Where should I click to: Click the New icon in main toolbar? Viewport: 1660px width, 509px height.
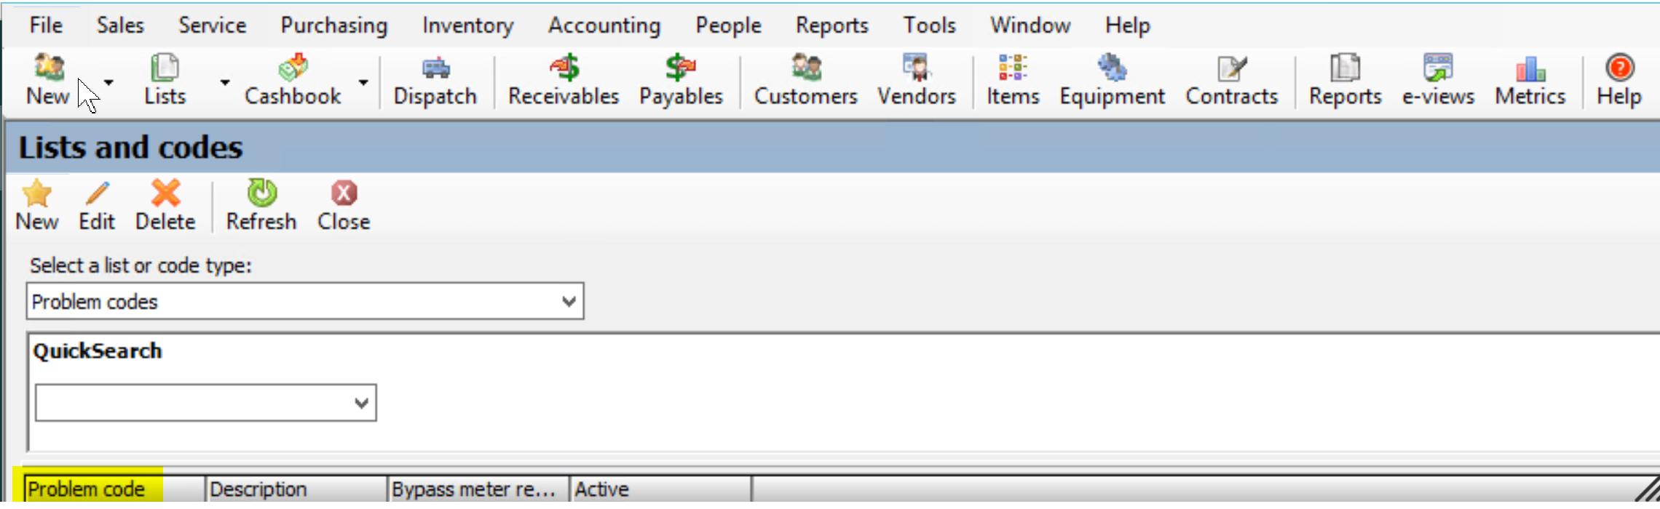click(x=48, y=80)
